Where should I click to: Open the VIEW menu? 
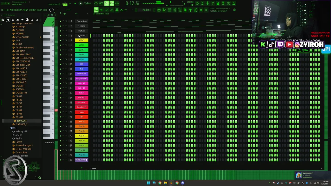(x=26, y=10)
